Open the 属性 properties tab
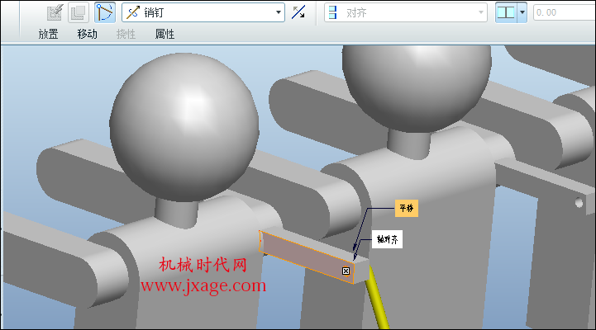The image size is (596, 330). [165, 34]
